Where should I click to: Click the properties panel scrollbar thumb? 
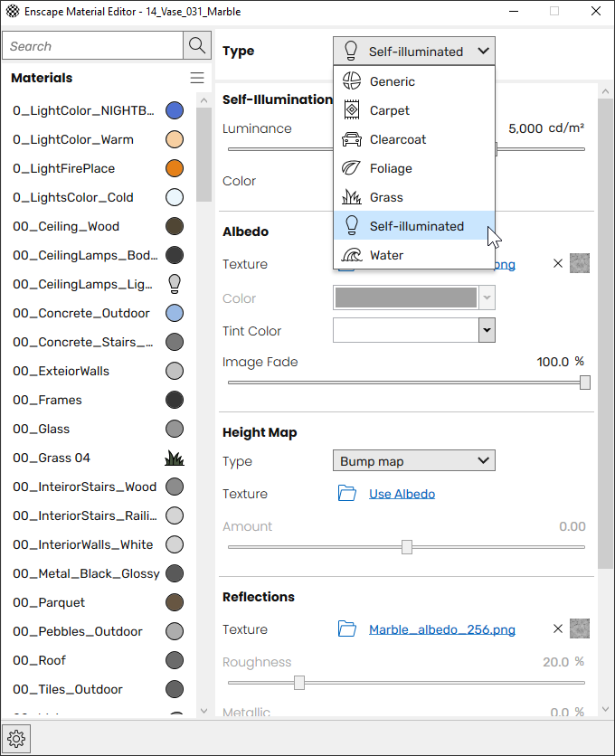point(605,333)
